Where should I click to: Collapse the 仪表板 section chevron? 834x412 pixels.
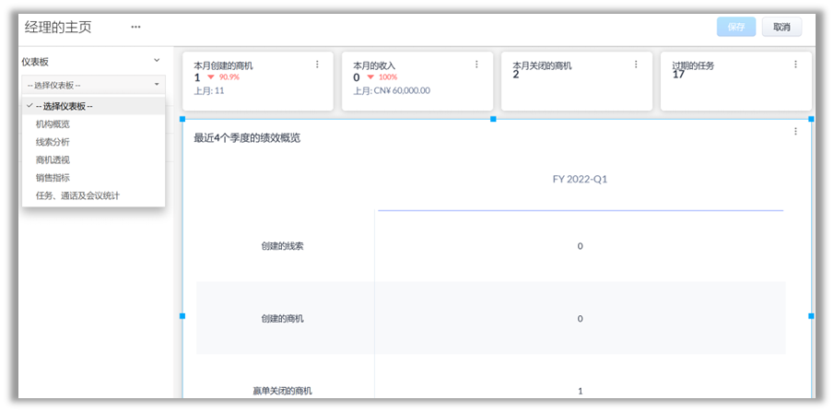tap(157, 61)
